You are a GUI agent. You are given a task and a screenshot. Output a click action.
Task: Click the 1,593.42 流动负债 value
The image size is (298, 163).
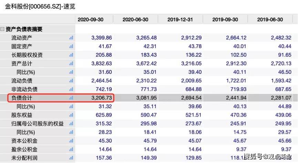click(x=281, y=81)
